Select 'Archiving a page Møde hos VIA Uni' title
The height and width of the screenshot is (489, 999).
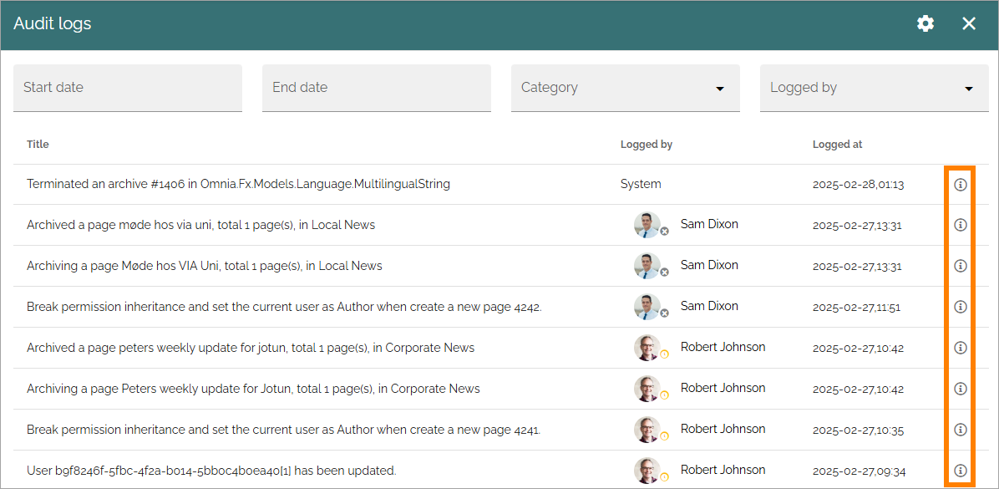205,265
